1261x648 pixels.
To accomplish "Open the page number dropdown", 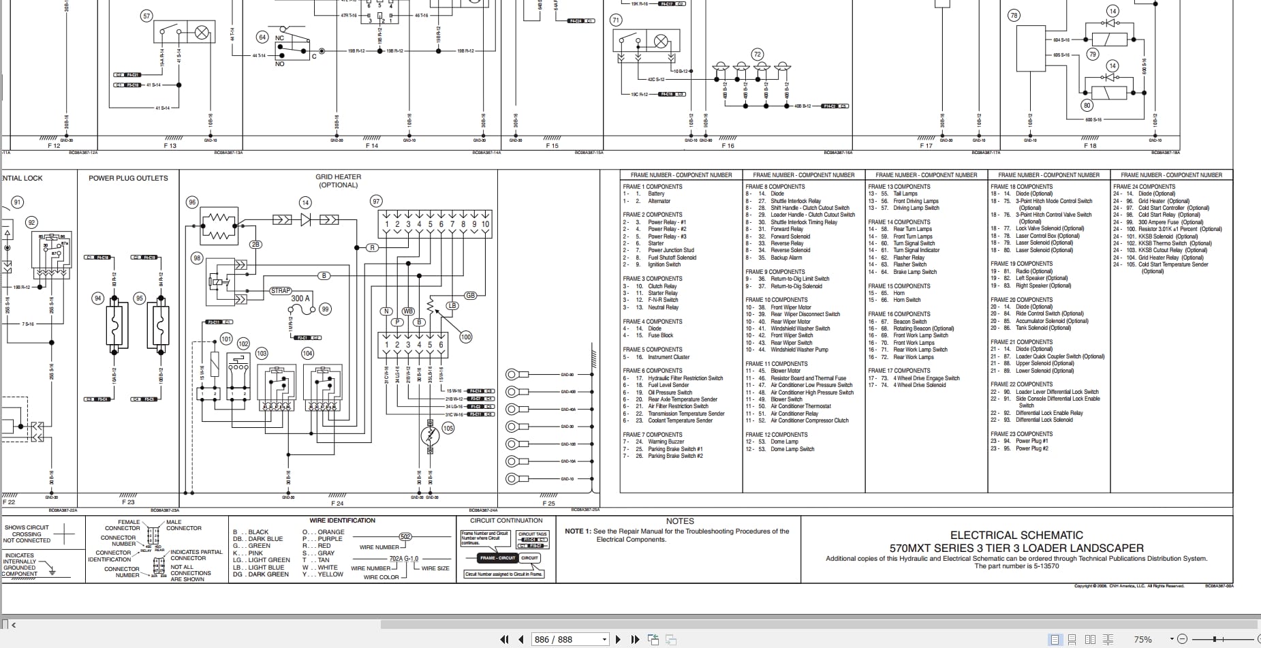I will 604,639.
